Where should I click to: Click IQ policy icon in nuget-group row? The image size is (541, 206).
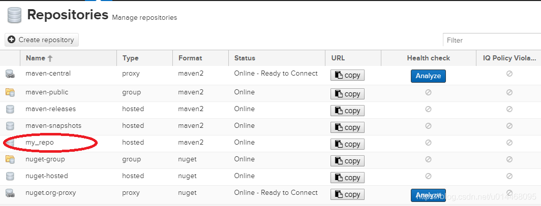[509, 159]
